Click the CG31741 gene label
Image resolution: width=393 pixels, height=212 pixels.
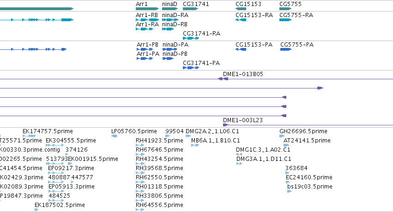tap(196, 4)
